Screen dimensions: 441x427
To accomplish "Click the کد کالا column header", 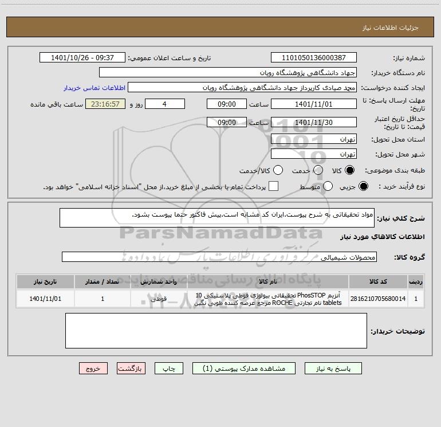I will [378, 281].
